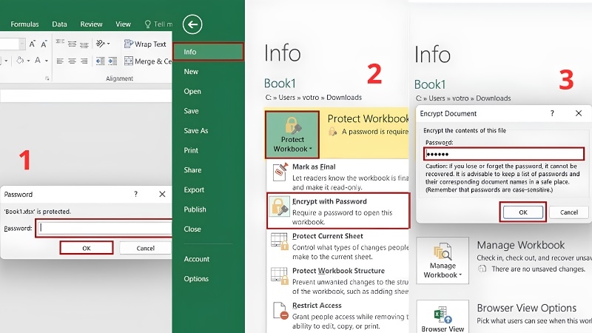Open the Data ribbon tab

[59, 24]
